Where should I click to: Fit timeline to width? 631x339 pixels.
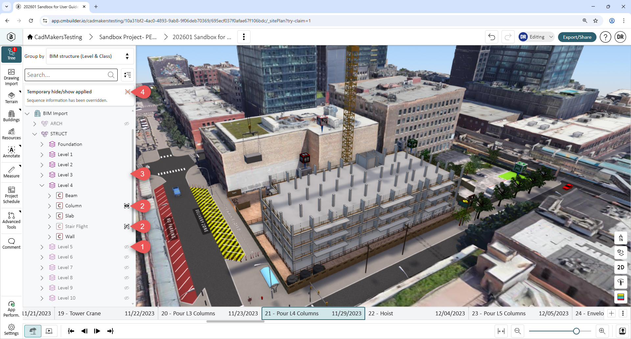click(x=501, y=331)
